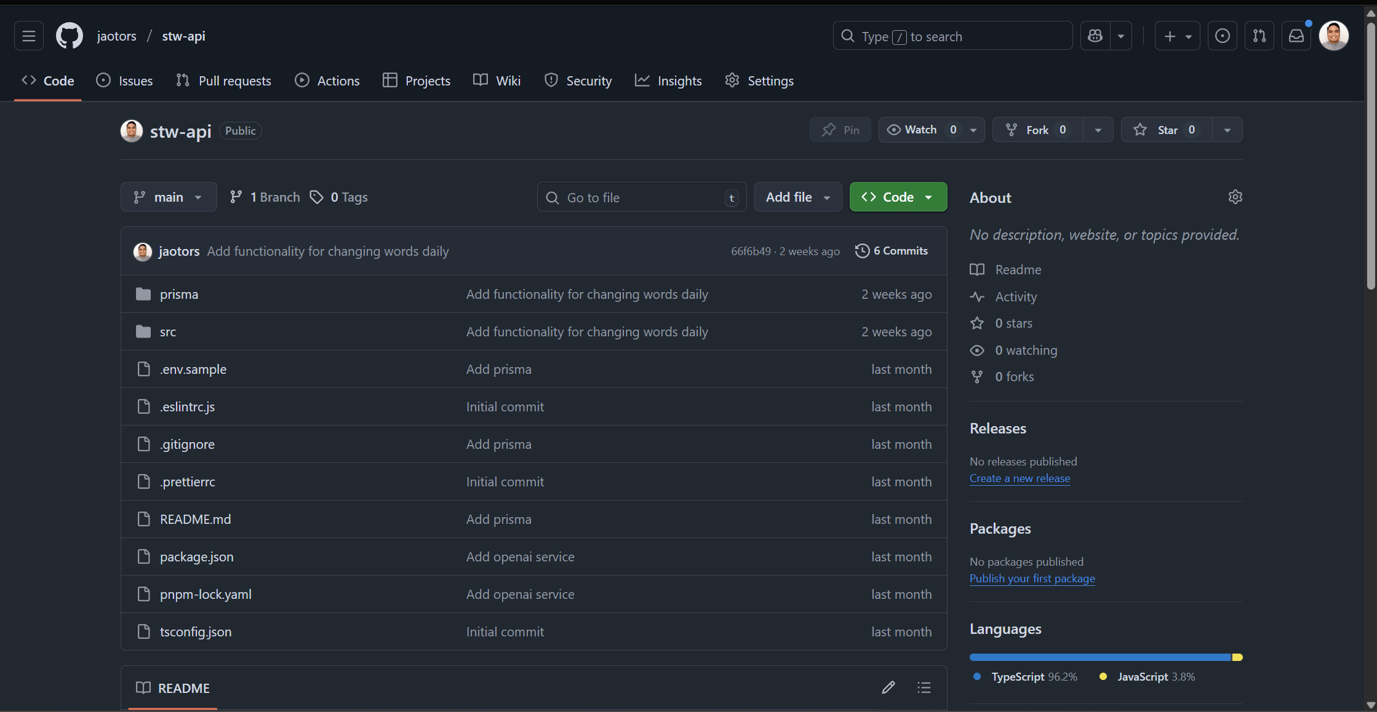Viewport: 1377px width, 712px height.
Task: Open the issues icon in header
Action: (1223, 36)
